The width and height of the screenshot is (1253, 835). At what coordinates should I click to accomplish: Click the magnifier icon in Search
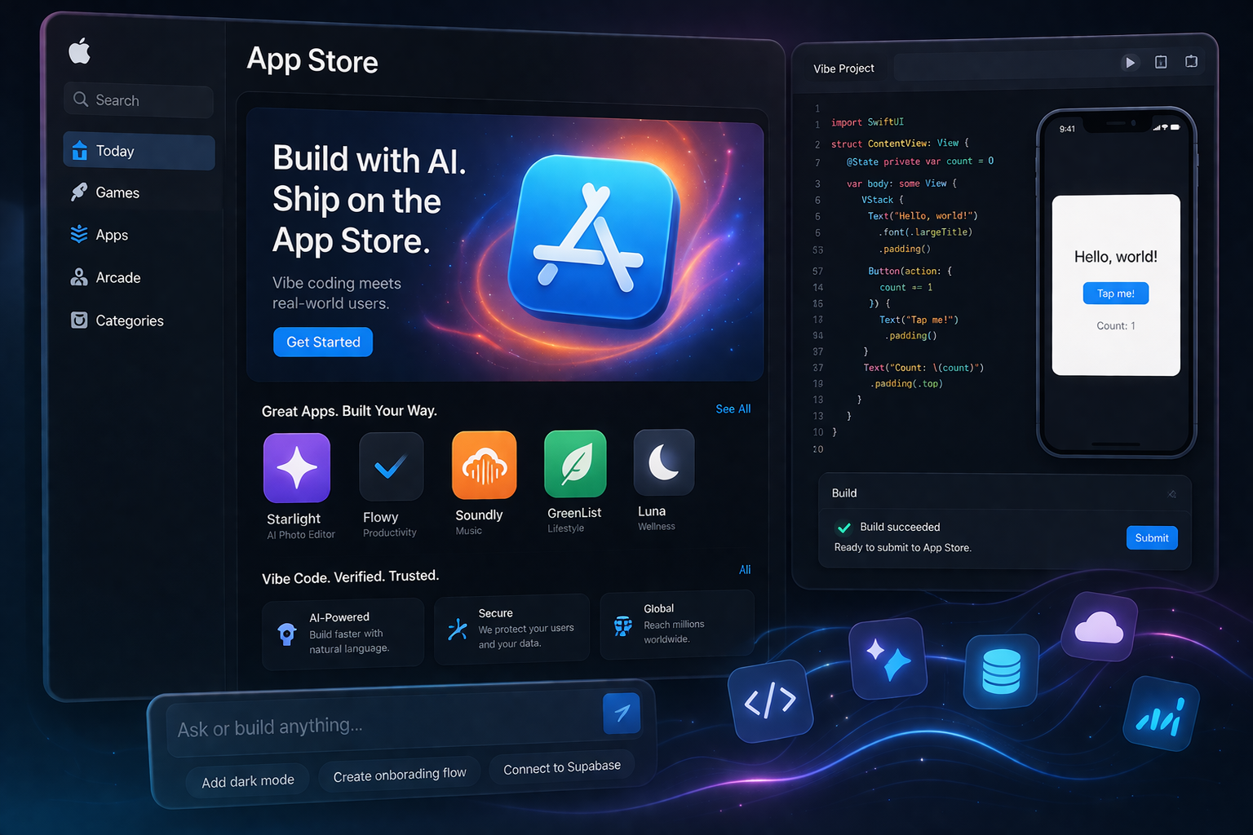coord(80,99)
